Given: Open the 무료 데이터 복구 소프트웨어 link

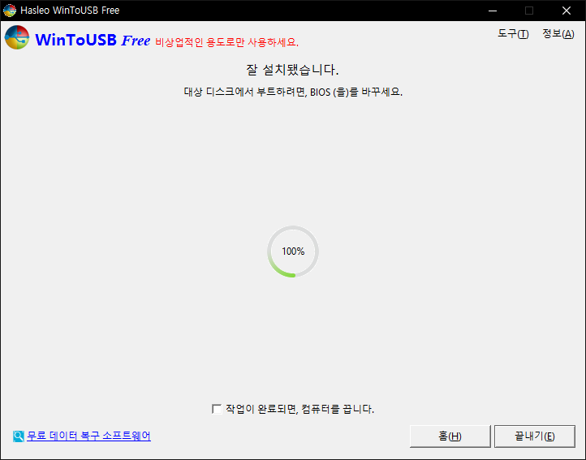Looking at the screenshot, I should coord(88,436).
